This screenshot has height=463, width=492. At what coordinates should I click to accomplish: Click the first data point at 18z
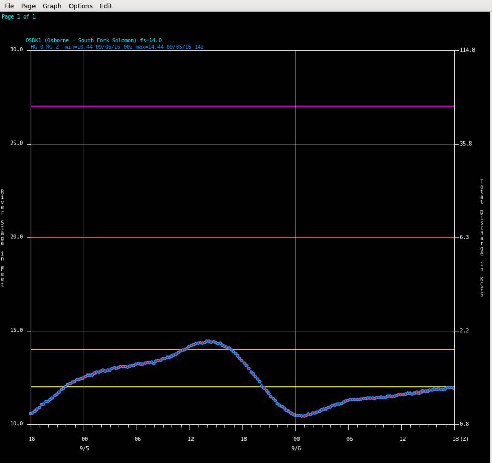31,414
